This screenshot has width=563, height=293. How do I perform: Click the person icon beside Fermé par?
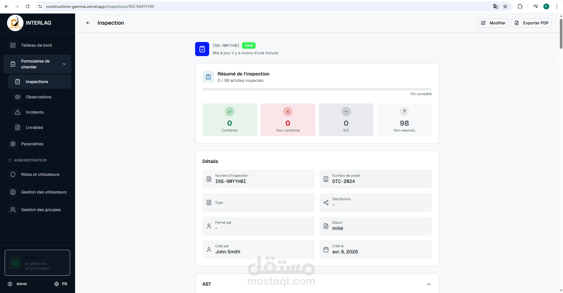coord(209,226)
